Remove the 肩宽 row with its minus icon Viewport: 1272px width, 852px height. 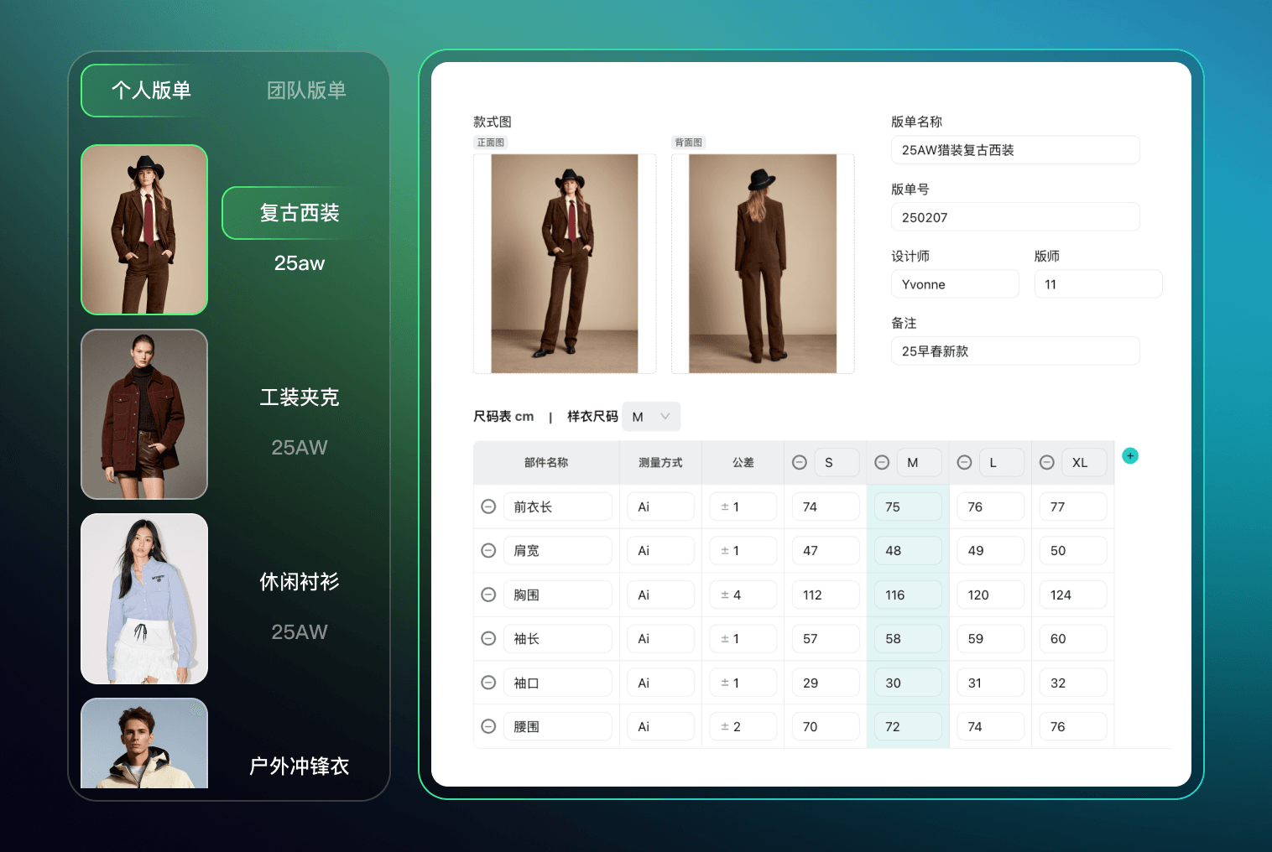click(488, 550)
